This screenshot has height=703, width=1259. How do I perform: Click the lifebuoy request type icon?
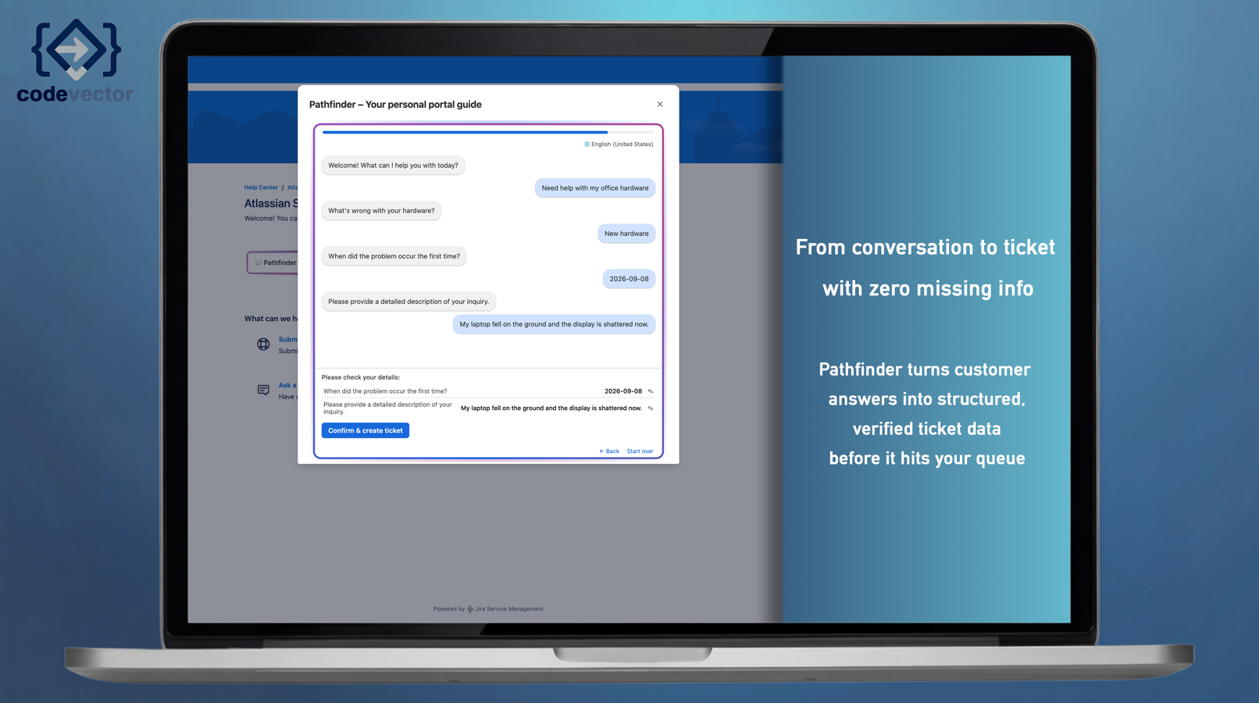click(x=263, y=344)
